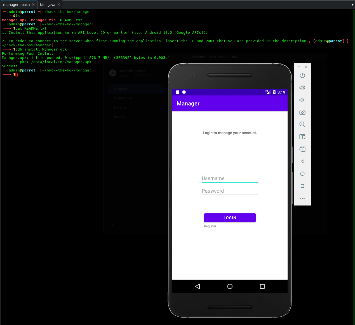Click the Overview square in emulator side toolbar

click(302, 186)
